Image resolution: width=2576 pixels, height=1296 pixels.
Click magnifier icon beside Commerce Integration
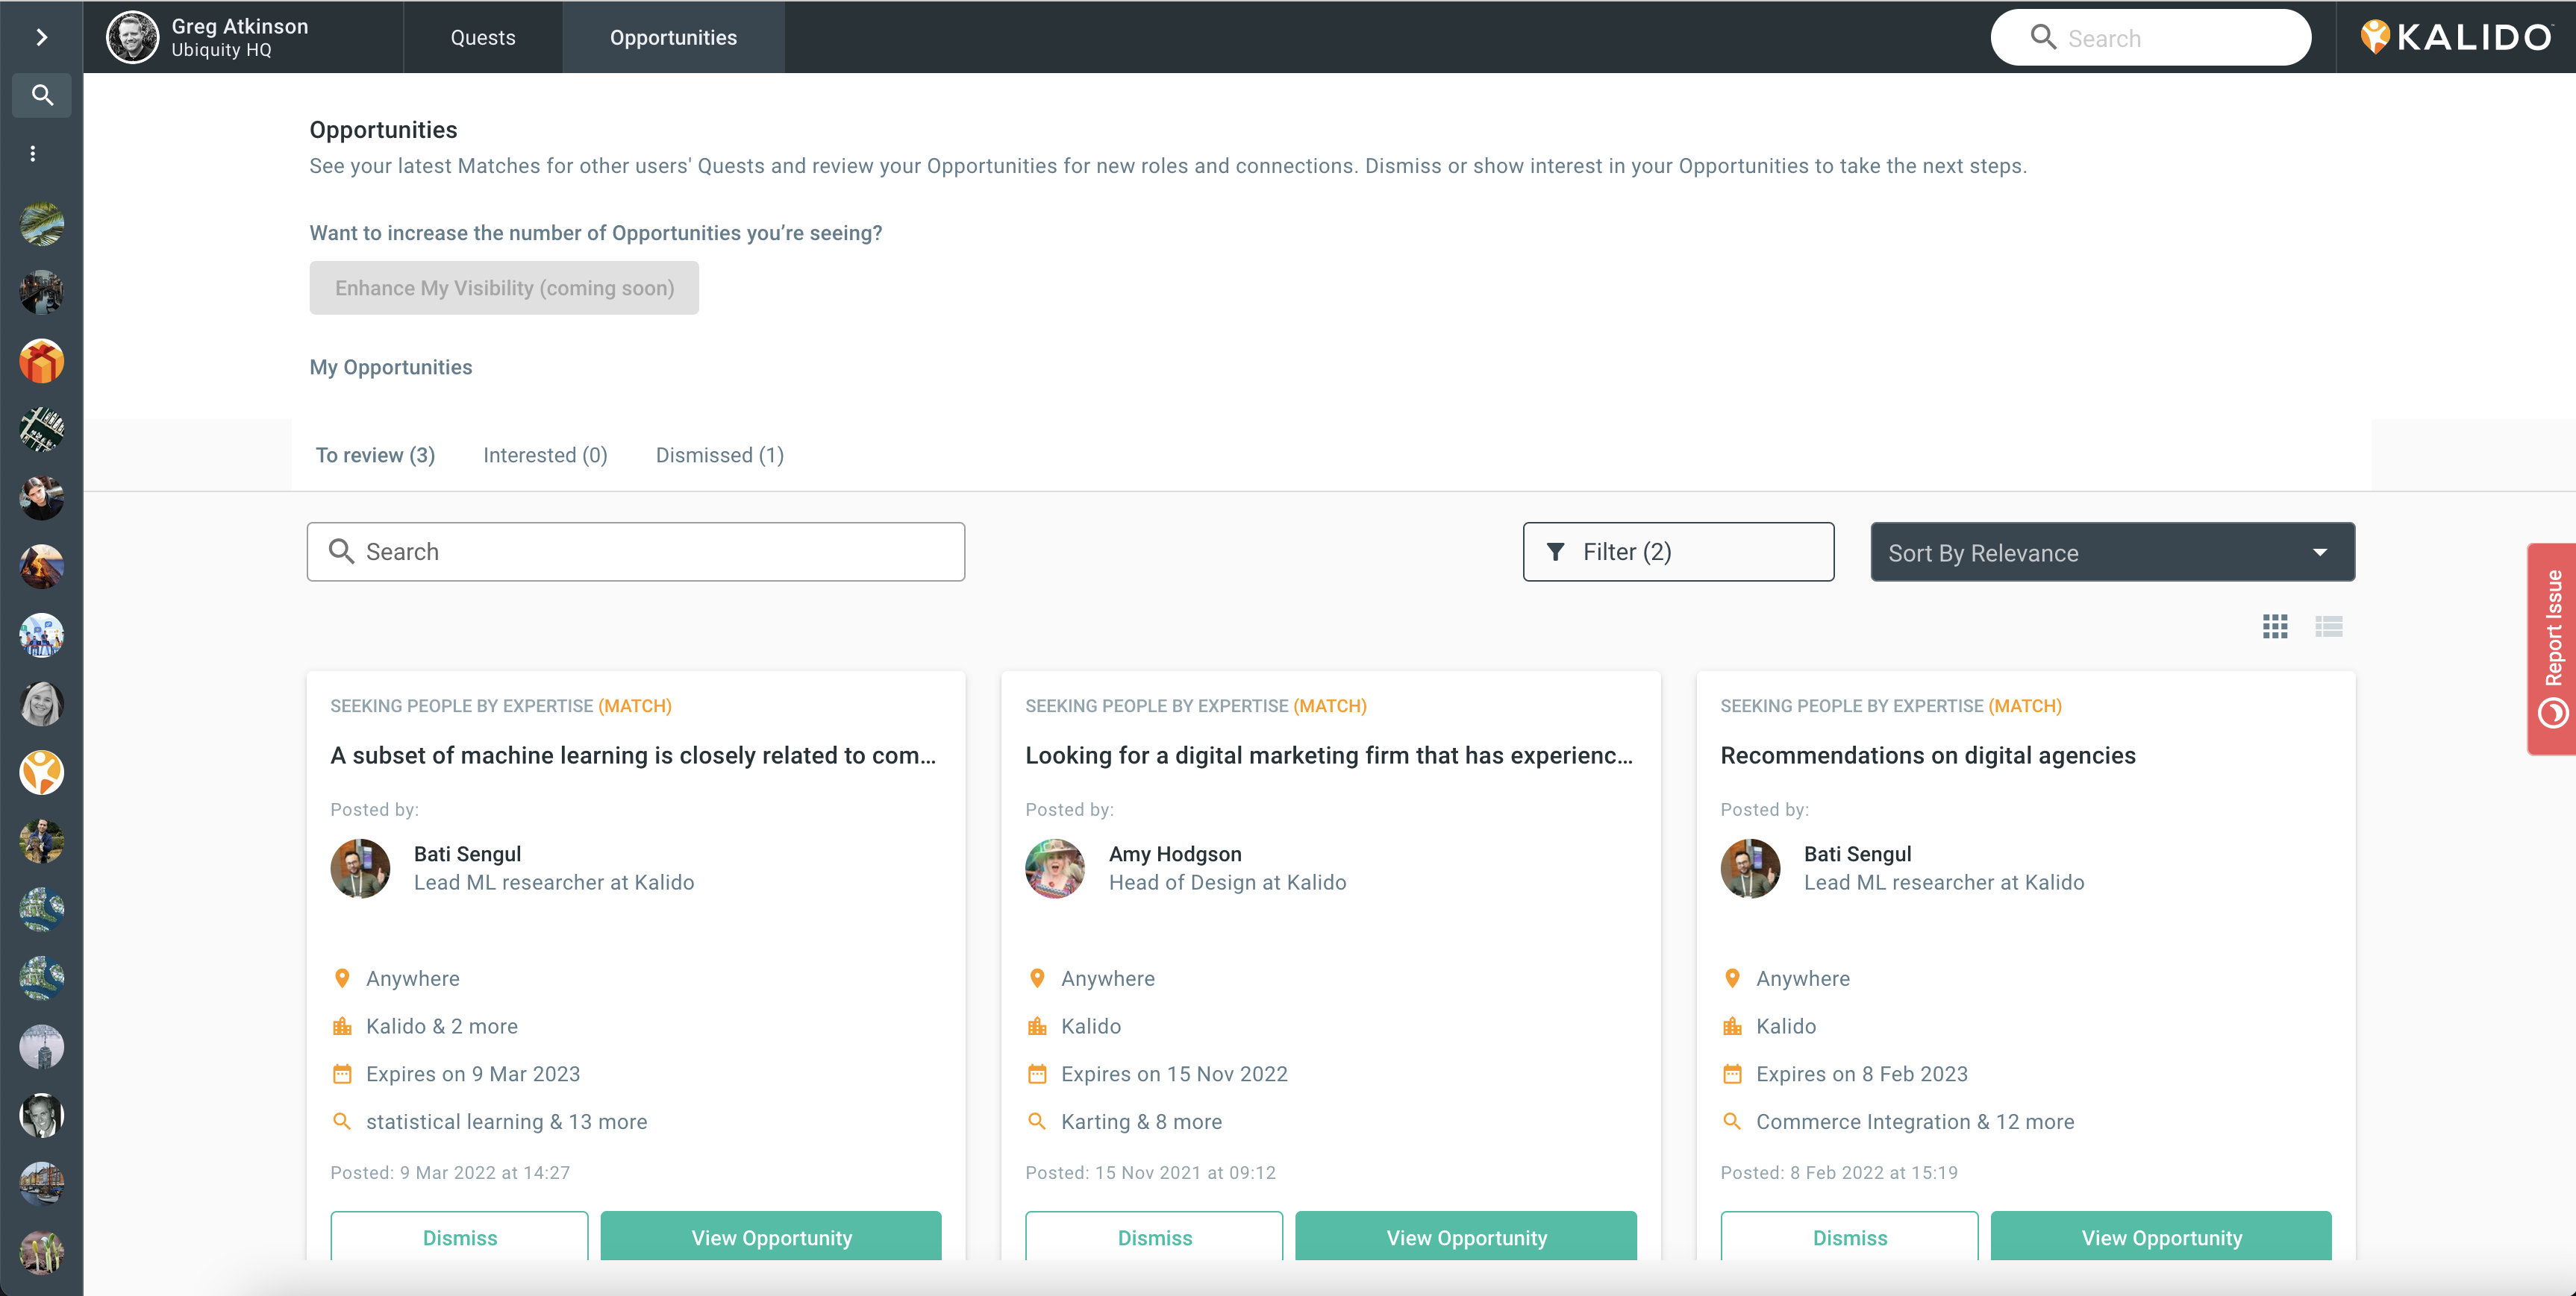point(1732,1121)
